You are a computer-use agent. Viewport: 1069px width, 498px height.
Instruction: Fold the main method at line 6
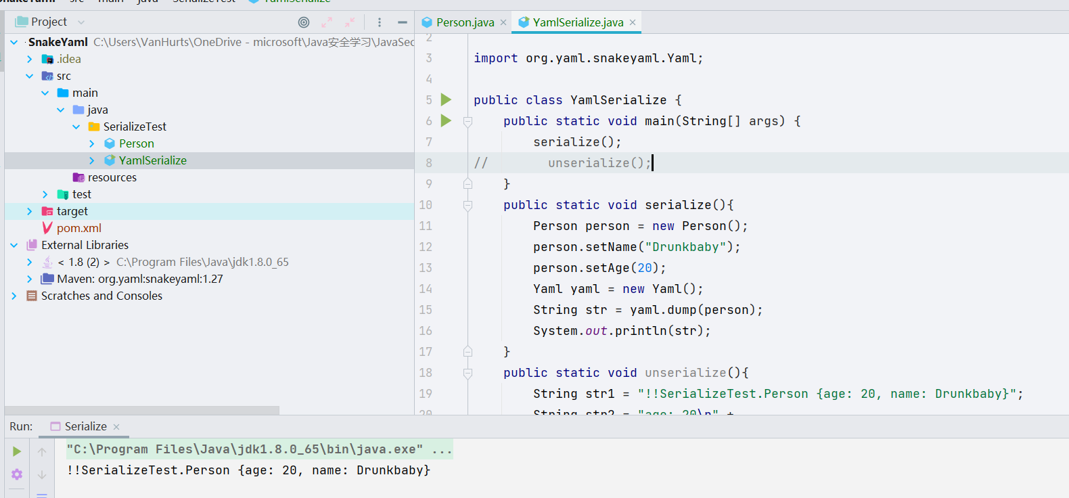pyautogui.click(x=468, y=121)
